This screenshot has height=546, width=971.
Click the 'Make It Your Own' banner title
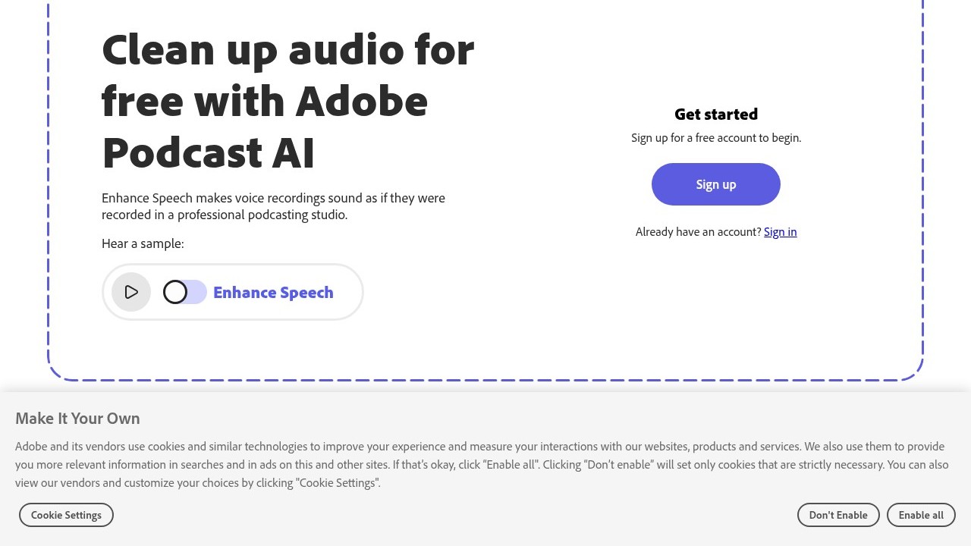77,419
